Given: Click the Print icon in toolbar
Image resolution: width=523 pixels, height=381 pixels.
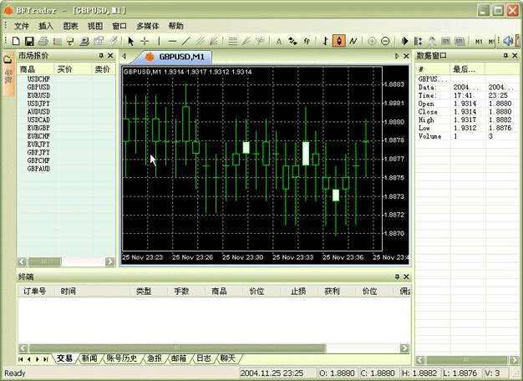Looking at the screenshot, I should point(43,42).
